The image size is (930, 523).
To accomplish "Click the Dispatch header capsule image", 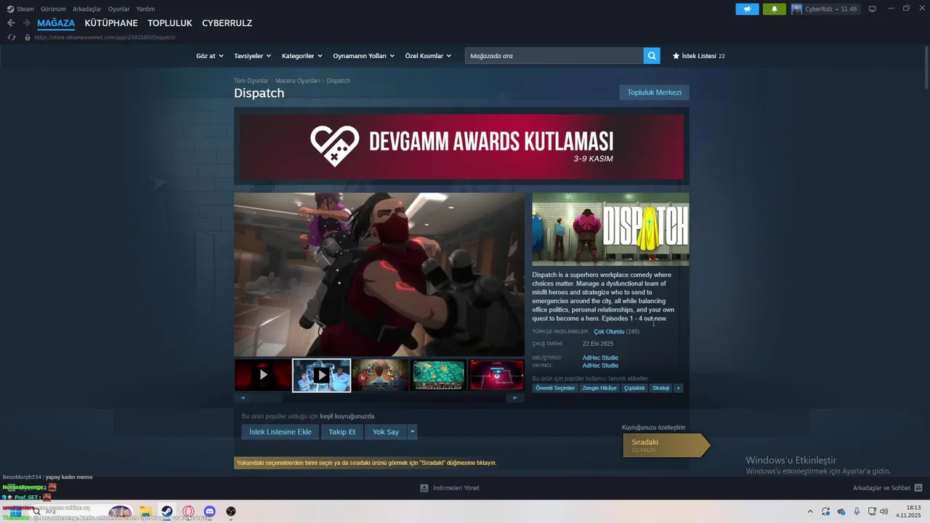I will click(x=610, y=229).
